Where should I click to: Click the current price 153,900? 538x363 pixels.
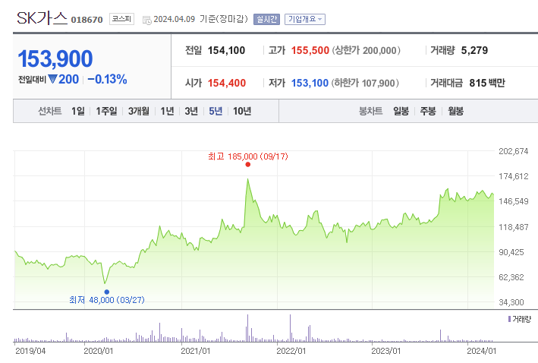(x=55, y=58)
